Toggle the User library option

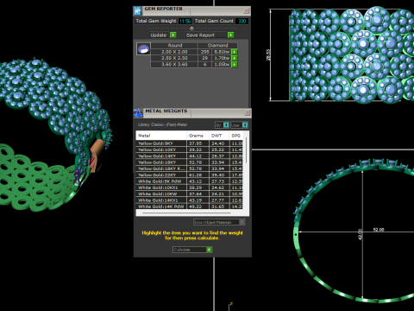(239, 125)
